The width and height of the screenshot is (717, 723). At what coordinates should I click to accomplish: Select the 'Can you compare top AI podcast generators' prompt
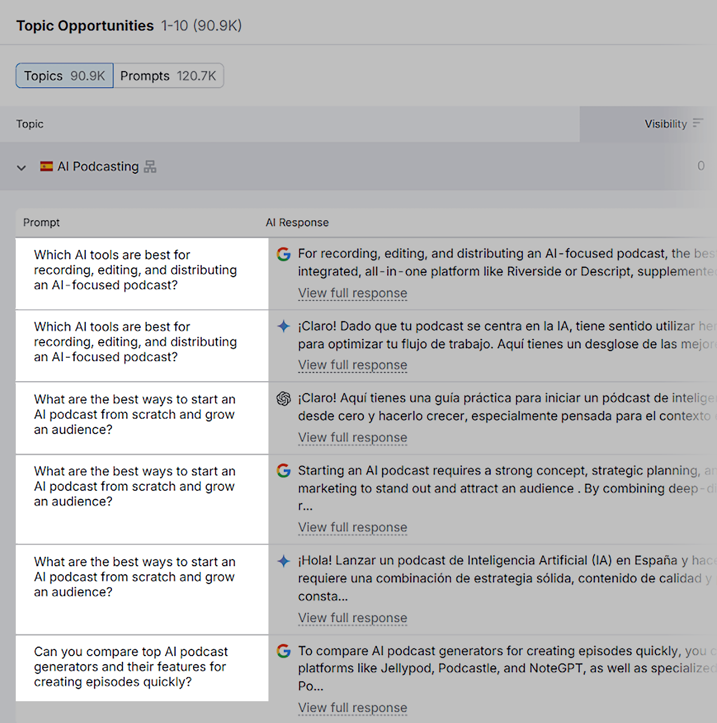(131, 667)
